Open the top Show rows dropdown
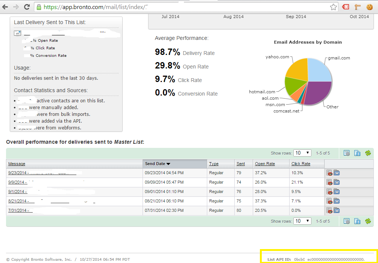Viewport: 378px width, 263px height. (302, 153)
